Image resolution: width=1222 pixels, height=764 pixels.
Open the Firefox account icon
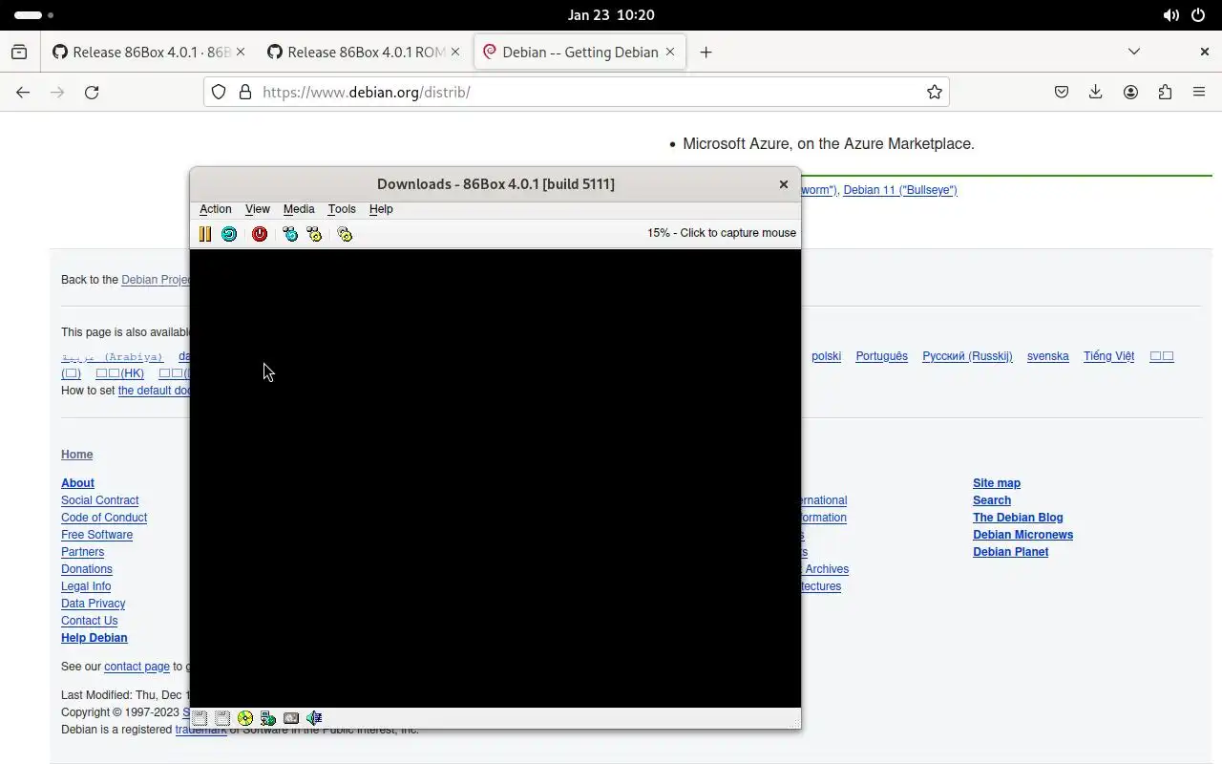point(1130,92)
